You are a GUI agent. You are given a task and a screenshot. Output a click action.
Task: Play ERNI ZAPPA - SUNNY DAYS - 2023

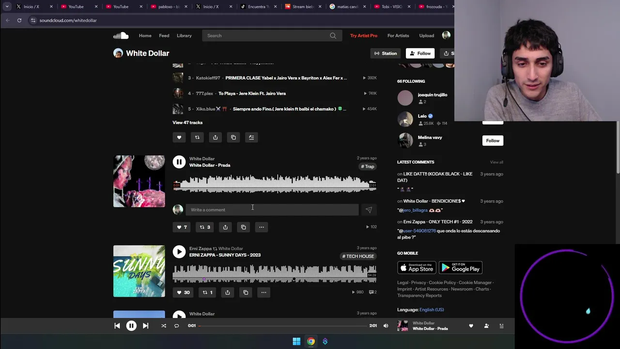click(x=179, y=252)
